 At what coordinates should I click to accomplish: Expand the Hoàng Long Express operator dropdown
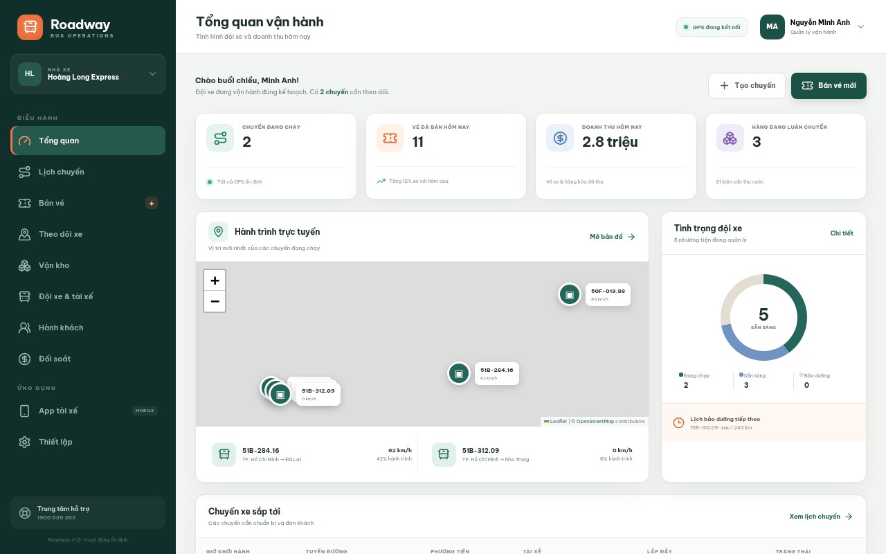[x=88, y=73]
